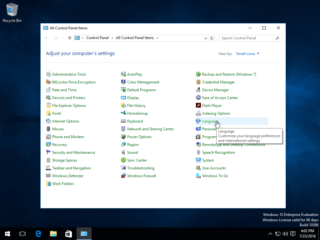The image size is (320, 240).
Task: Click the Region link
Action: coord(133,145)
